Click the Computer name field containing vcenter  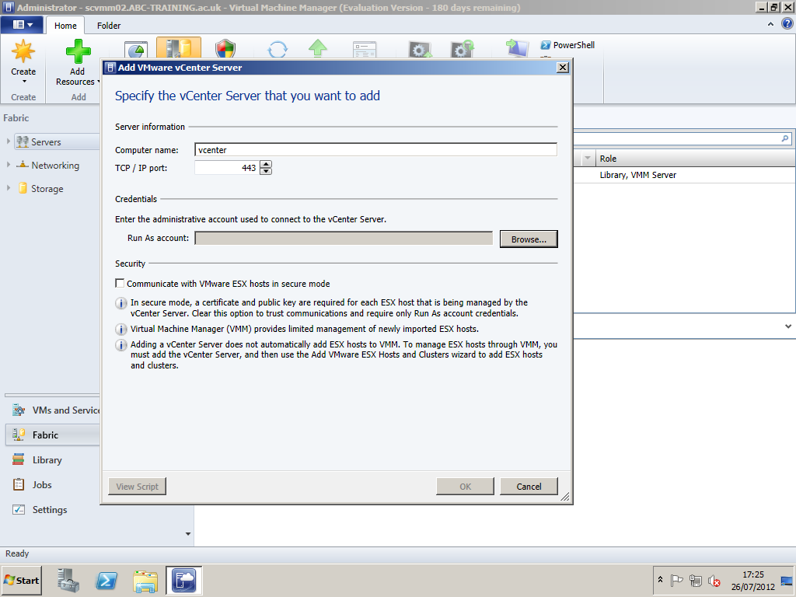[375, 150]
